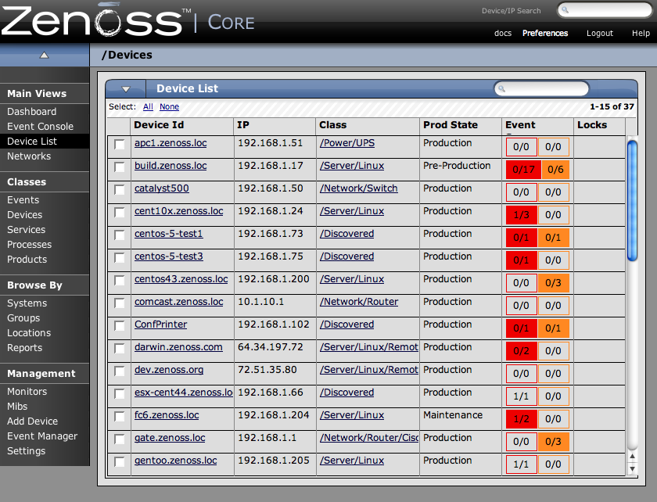Sort by the IP column header
The height and width of the screenshot is (502, 657).
tap(243, 125)
